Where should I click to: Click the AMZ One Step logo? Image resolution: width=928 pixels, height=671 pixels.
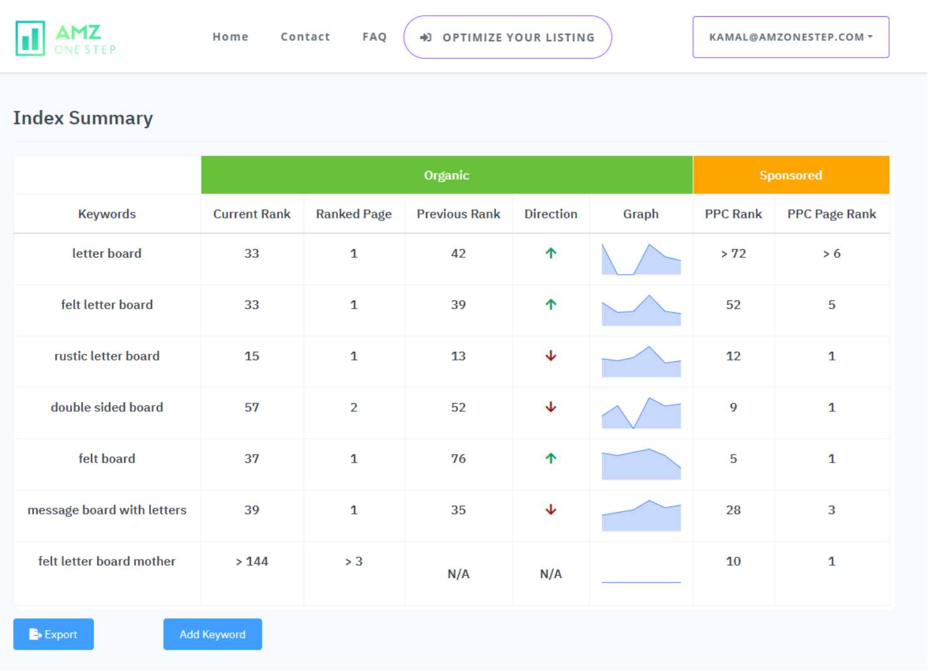click(x=66, y=38)
